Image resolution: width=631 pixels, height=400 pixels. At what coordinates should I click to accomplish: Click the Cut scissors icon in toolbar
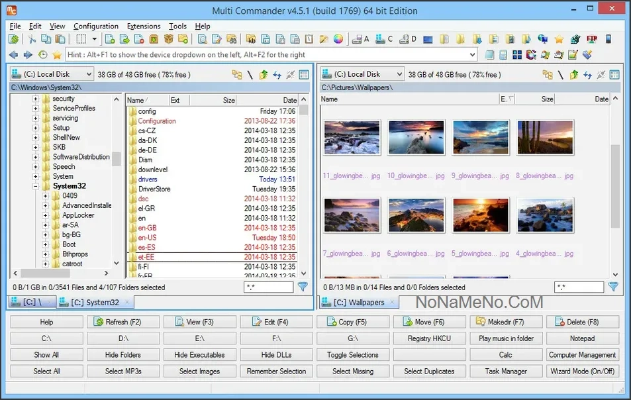pyautogui.click(x=31, y=40)
